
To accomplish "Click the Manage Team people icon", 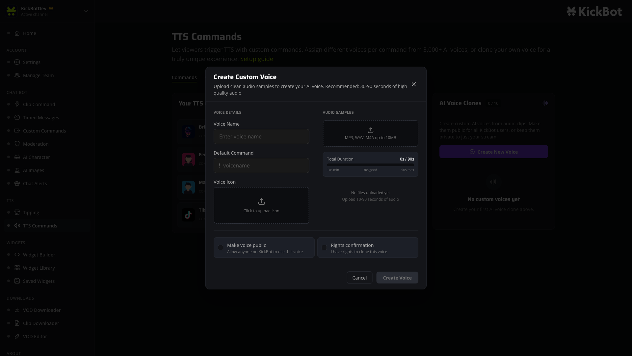I will [x=17, y=75].
